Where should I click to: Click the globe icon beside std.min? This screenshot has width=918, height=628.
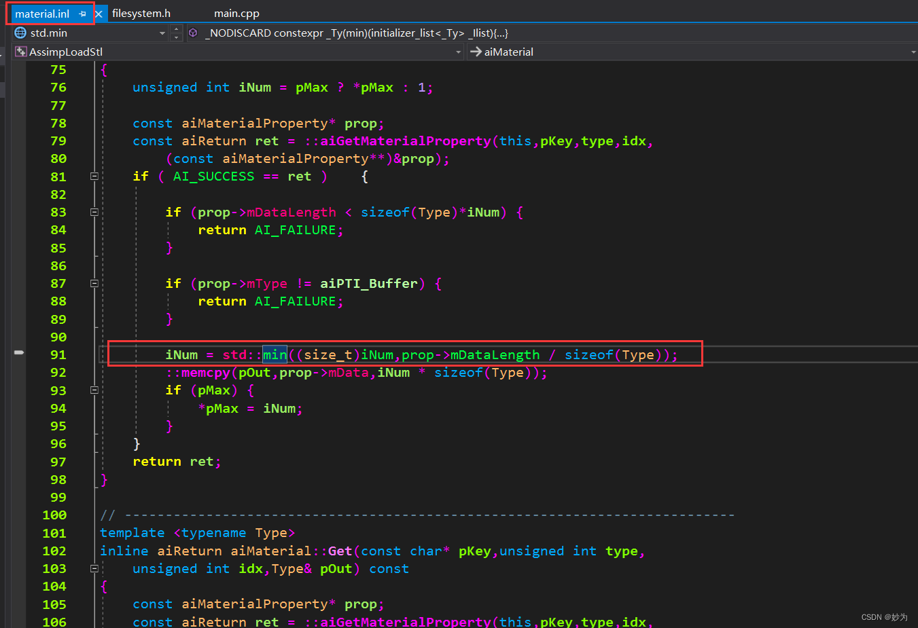pyautogui.click(x=20, y=33)
